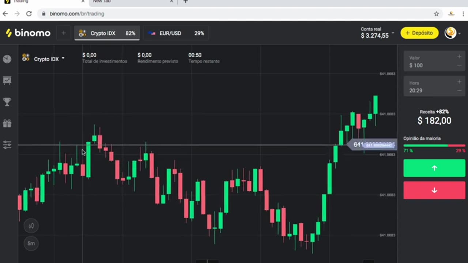Image resolution: width=468 pixels, height=263 pixels.
Task: Expand the Crypto IDX chart asset dropdown
Action: [x=43, y=58]
